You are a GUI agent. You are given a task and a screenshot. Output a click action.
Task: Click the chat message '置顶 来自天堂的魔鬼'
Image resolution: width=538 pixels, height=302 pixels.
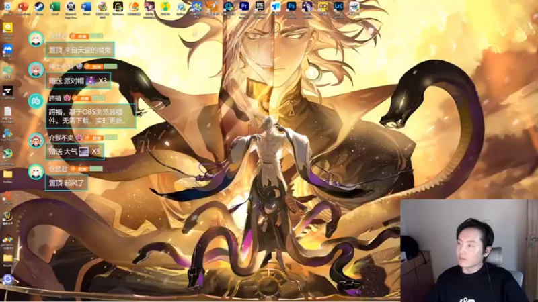click(x=79, y=50)
